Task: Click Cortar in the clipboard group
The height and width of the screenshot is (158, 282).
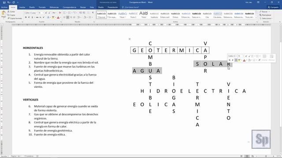Action: tap(11, 12)
